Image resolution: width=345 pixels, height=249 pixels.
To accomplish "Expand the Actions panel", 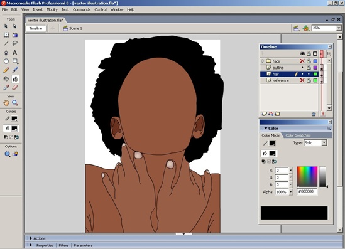I will 31,238.
